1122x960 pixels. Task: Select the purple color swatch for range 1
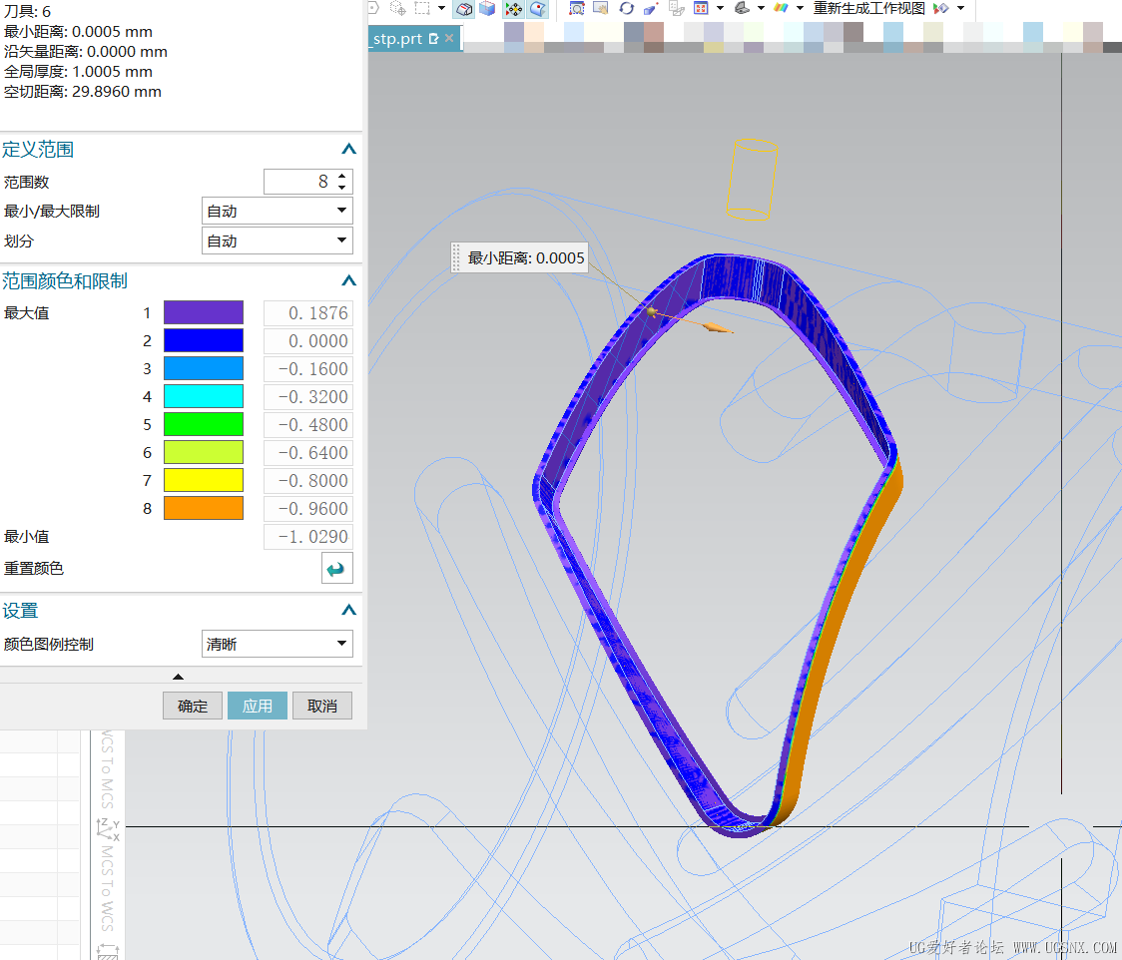coord(204,312)
